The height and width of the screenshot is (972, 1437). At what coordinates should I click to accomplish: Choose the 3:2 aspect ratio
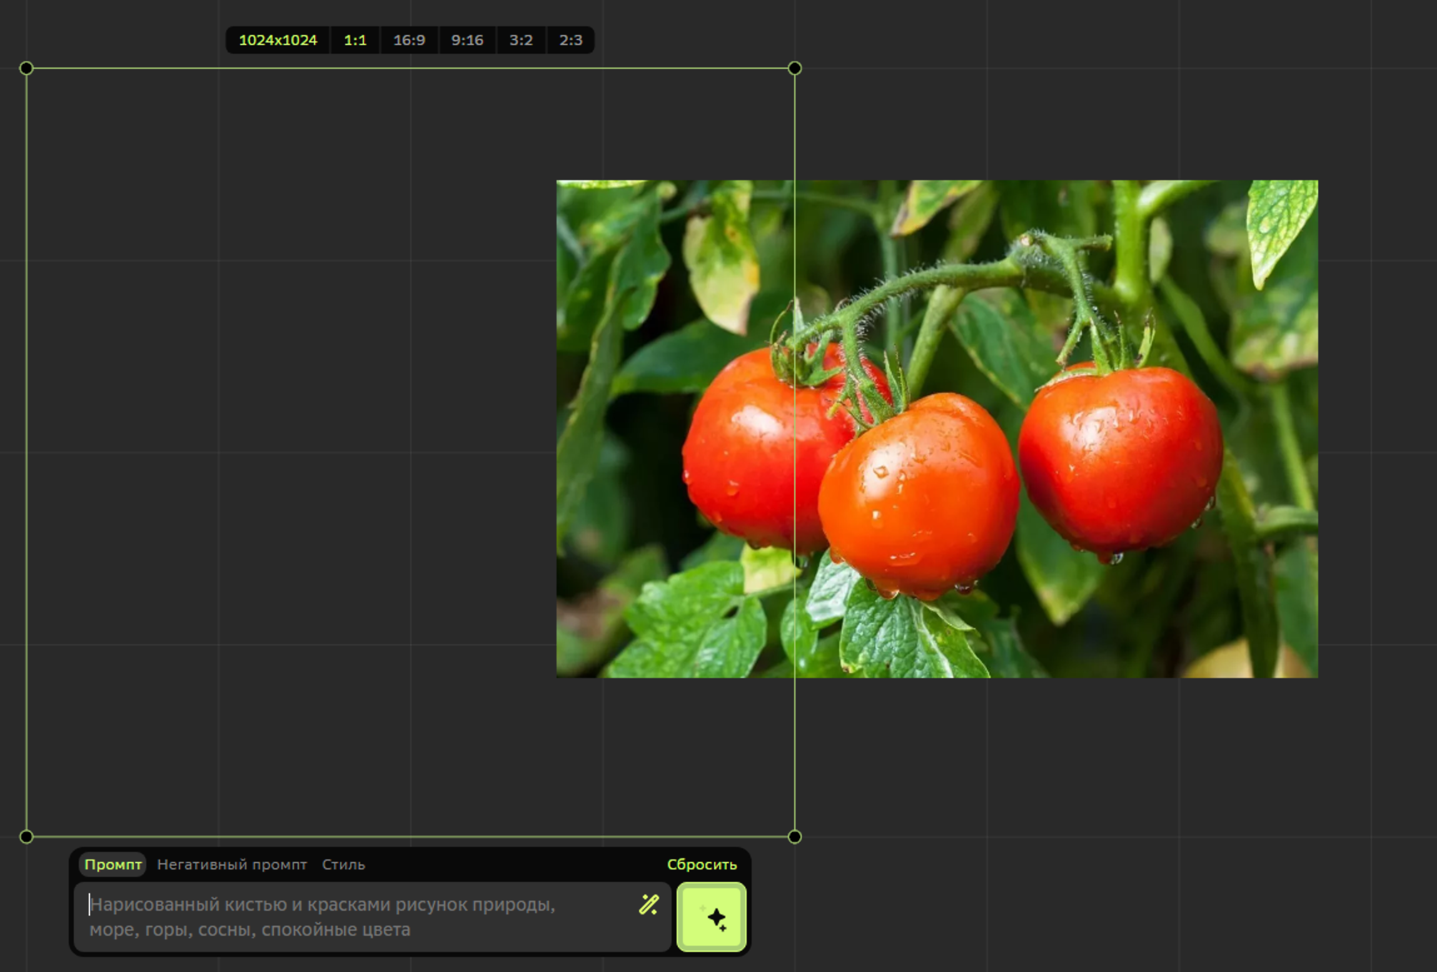coord(521,40)
